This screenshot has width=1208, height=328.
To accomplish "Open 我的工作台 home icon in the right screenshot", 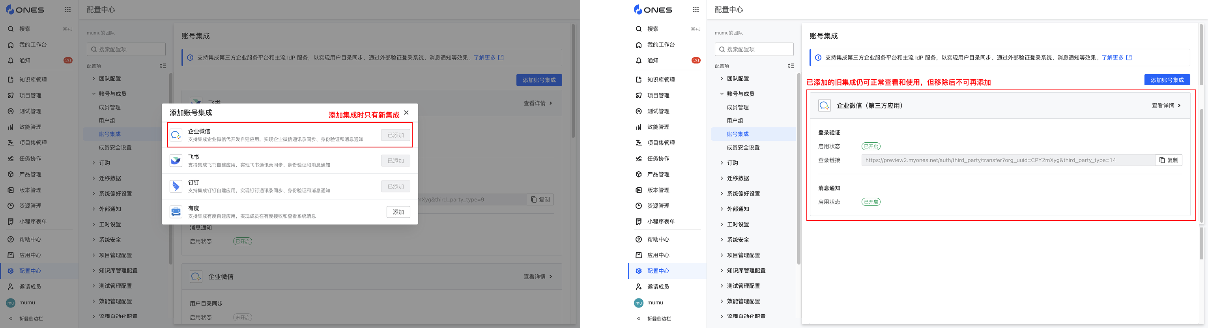I will click(638, 45).
